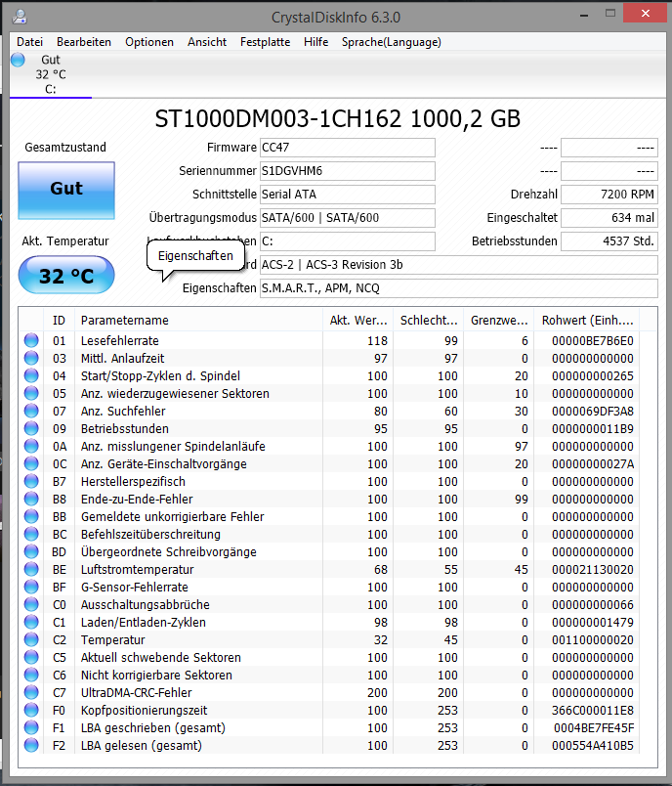
Task: Click the Schlecht... column header
Action: pos(429,321)
